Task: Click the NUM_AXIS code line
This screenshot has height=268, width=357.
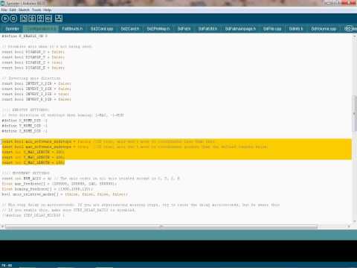Action: pos(91,179)
